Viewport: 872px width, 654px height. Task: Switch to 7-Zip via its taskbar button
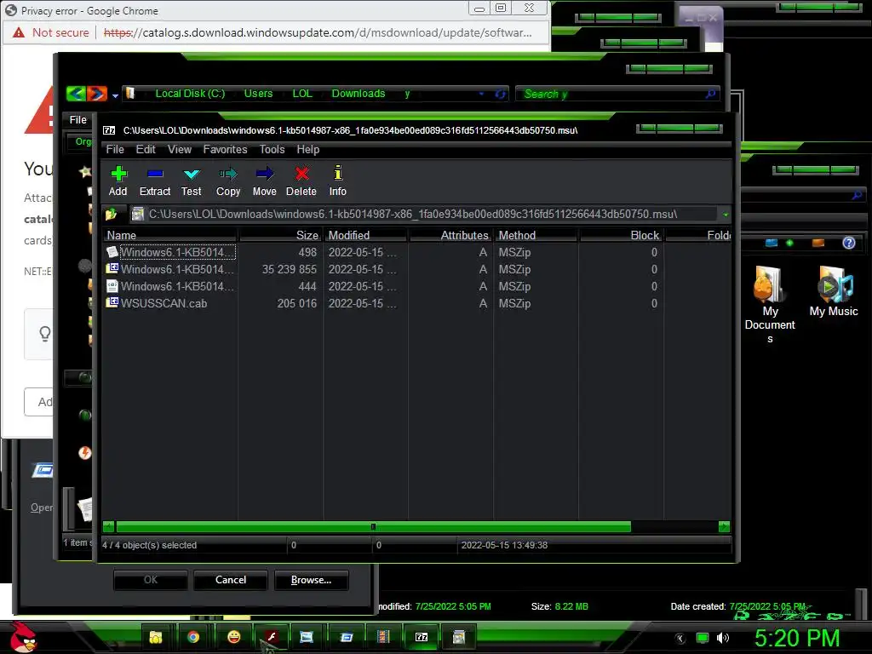[x=422, y=637]
